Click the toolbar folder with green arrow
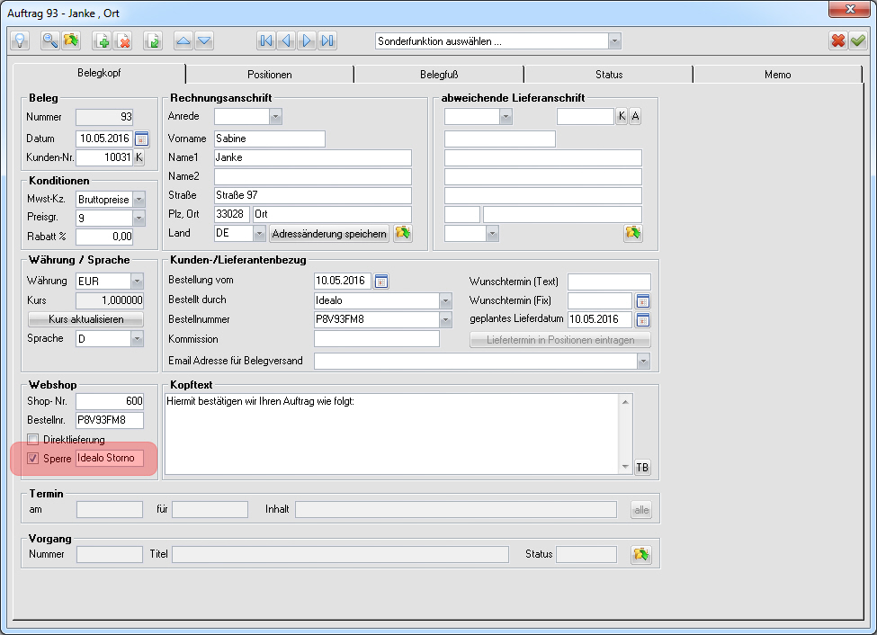 coord(71,40)
